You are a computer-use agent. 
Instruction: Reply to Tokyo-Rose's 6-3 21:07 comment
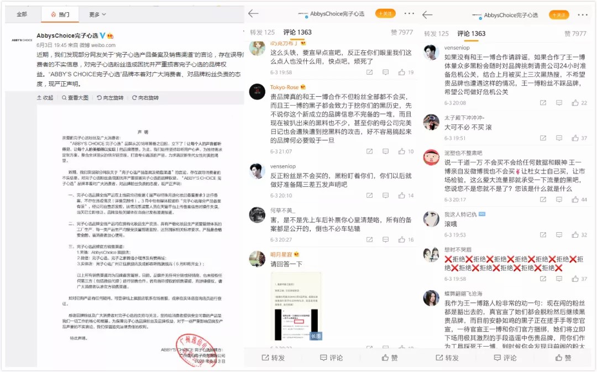pyautogui.click(x=385, y=151)
